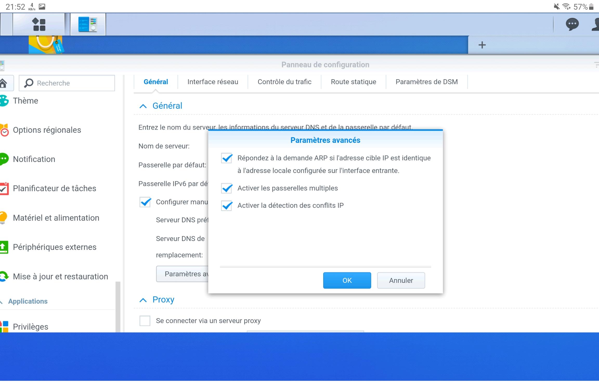Confirm the dialog with OK
Image resolution: width=599 pixels, height=387 pixels.
pyautogui.click(x=347, y=280)
